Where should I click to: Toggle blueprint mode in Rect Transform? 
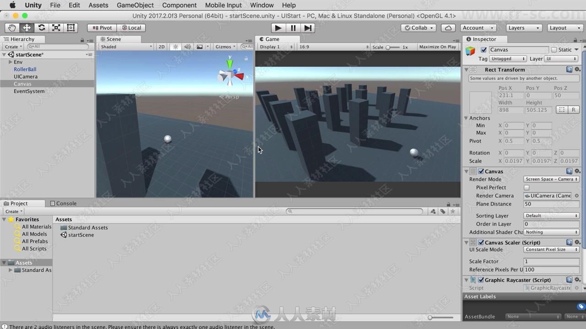(x=561, y=110)
